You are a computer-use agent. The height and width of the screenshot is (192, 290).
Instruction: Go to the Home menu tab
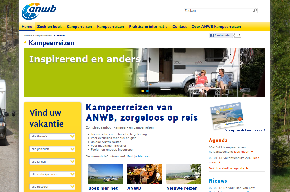(x=27, y=27)
